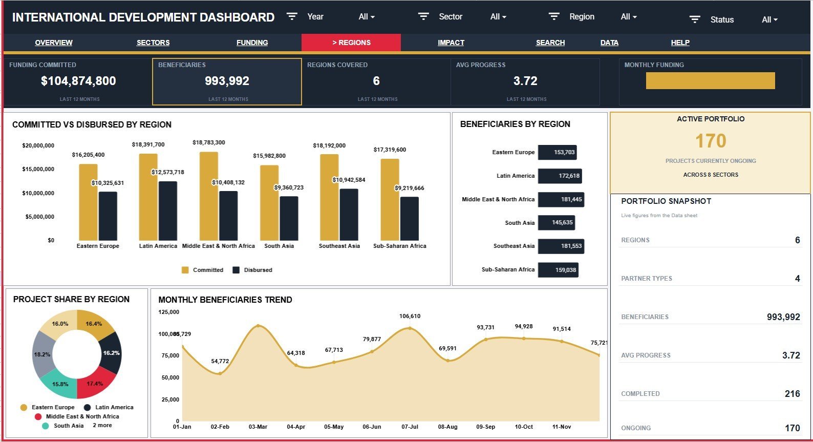Click Latin America donut legend swatch
813x442 pixels.
point(87,407)
